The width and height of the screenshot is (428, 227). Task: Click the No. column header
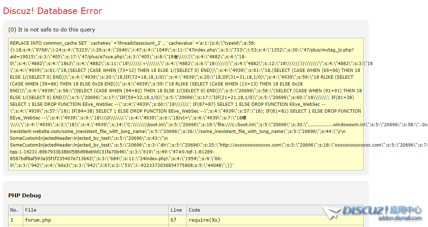[15, 210]
